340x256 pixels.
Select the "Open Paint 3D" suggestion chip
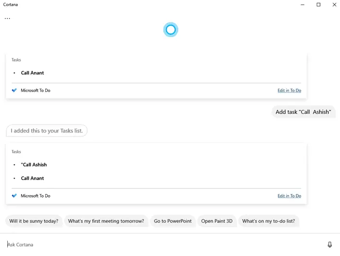(x=217, y=221)
